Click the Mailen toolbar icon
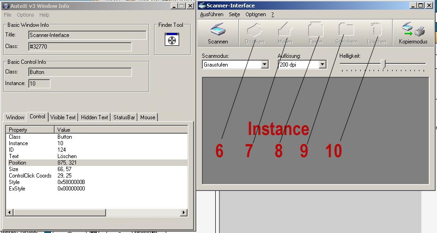Viewport: 437px width, 233px height. pyautogui.click(x=285, y=31)
